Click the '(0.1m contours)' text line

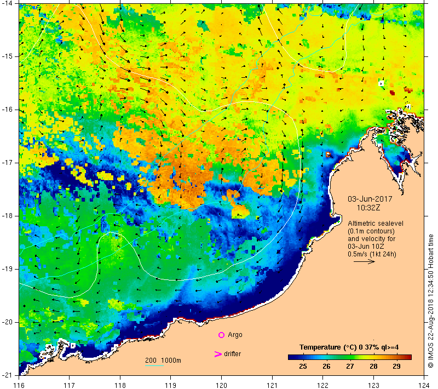click(371, 231)
